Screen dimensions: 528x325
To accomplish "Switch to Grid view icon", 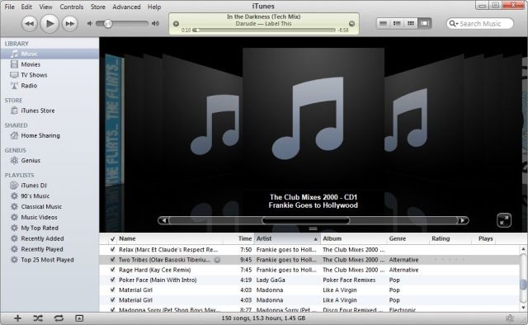I will [x=411, y=23].
